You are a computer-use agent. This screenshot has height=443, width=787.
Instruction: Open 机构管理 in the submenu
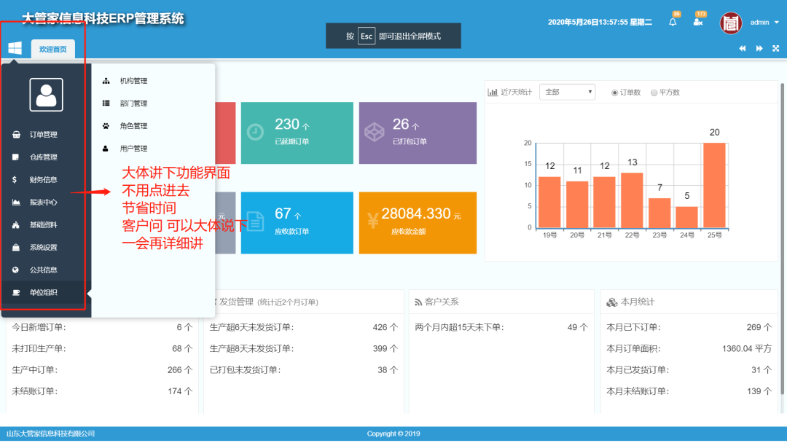coord(133,81)
